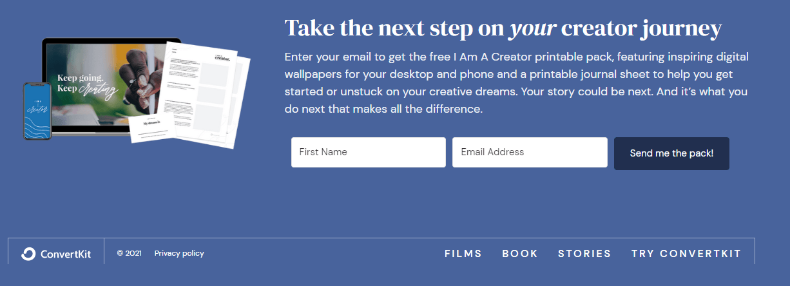Image resolution: width=790 pixels, height=286 pixels.
Task: Click the italic word 'your' in headline
Action: [533, 28]
